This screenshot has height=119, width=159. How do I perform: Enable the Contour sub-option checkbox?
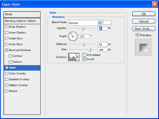[10, 56]
